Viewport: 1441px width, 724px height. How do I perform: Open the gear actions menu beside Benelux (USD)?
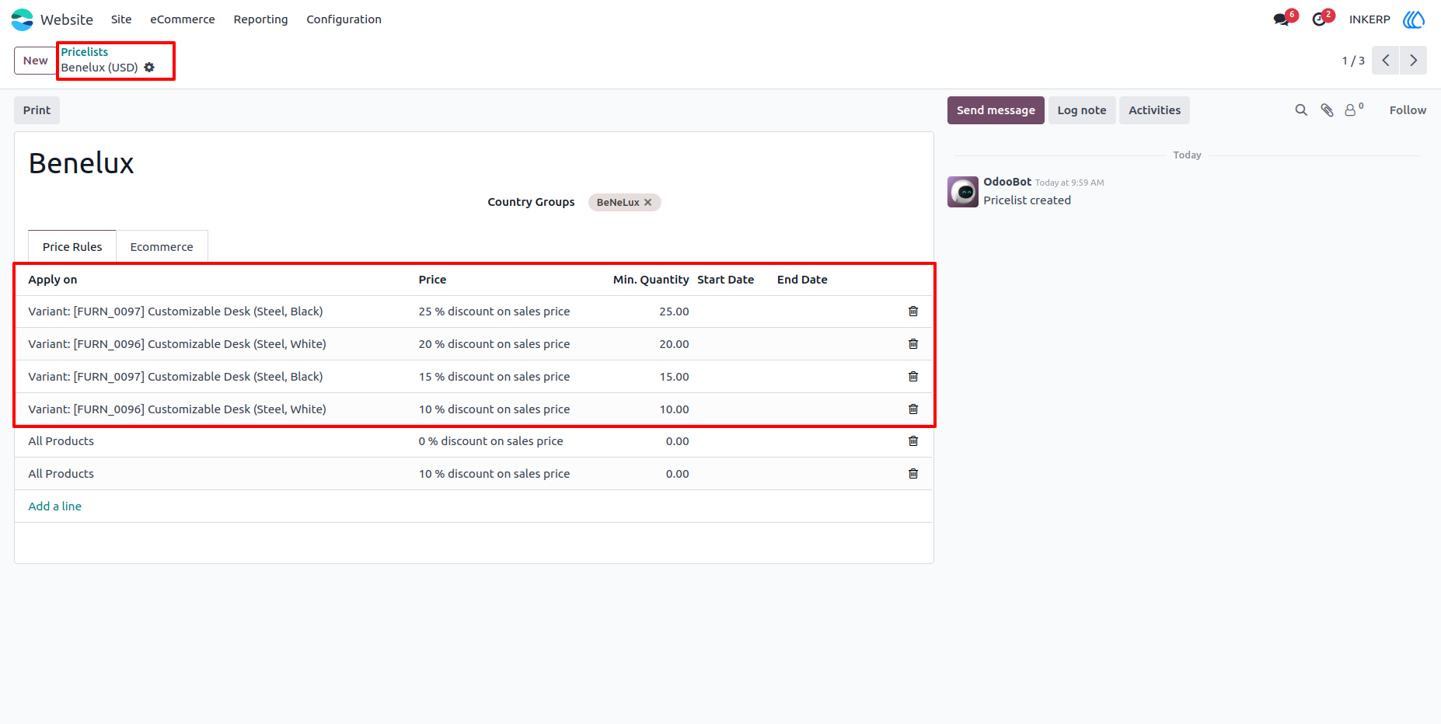pyautogui.click(x=149, y=68)
